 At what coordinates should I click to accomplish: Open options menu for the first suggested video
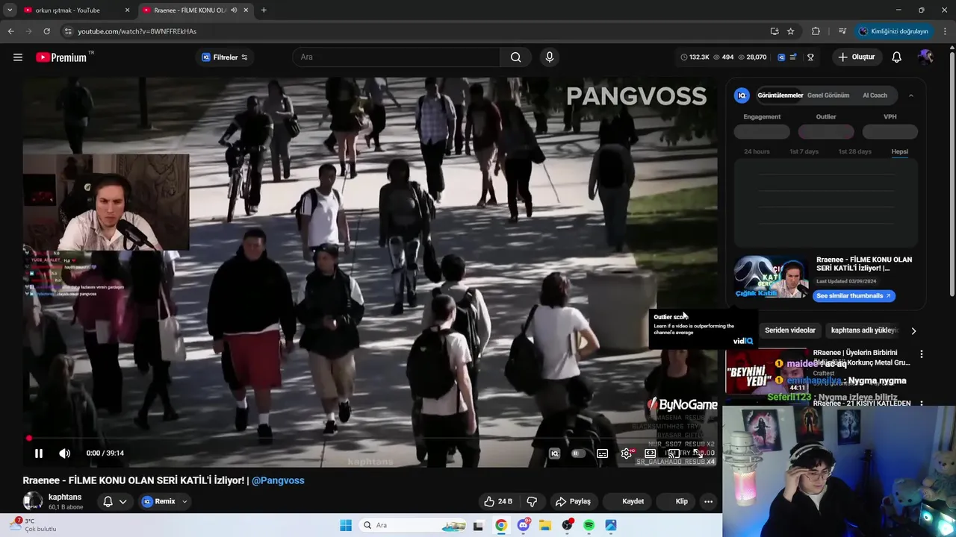point(922,354)
